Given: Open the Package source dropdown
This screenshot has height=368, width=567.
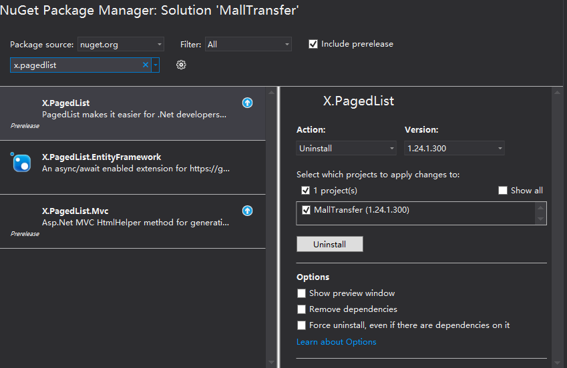Looking at the screenshot, I should [x=121, y=44].
